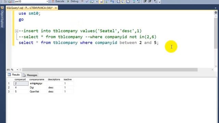The width and height of the screenshot is (219, 123).
Task: Click the Cancel Executing Query stop icon
Action: (82, 1)
